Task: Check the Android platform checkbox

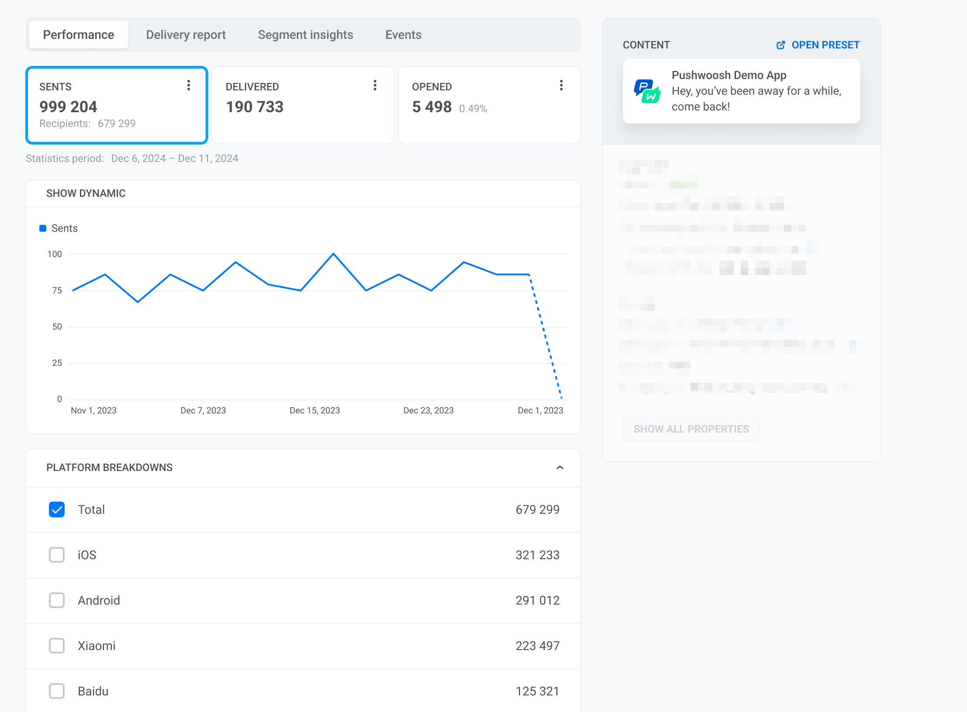Action: point(57,600)
